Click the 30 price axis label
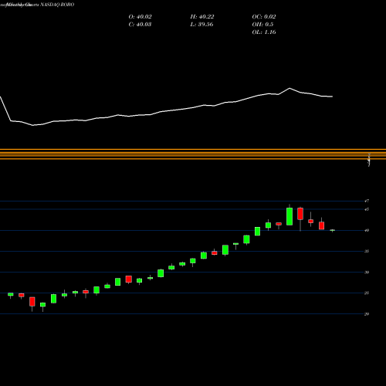This screenshot has width=386, height=386. point(367,273)
